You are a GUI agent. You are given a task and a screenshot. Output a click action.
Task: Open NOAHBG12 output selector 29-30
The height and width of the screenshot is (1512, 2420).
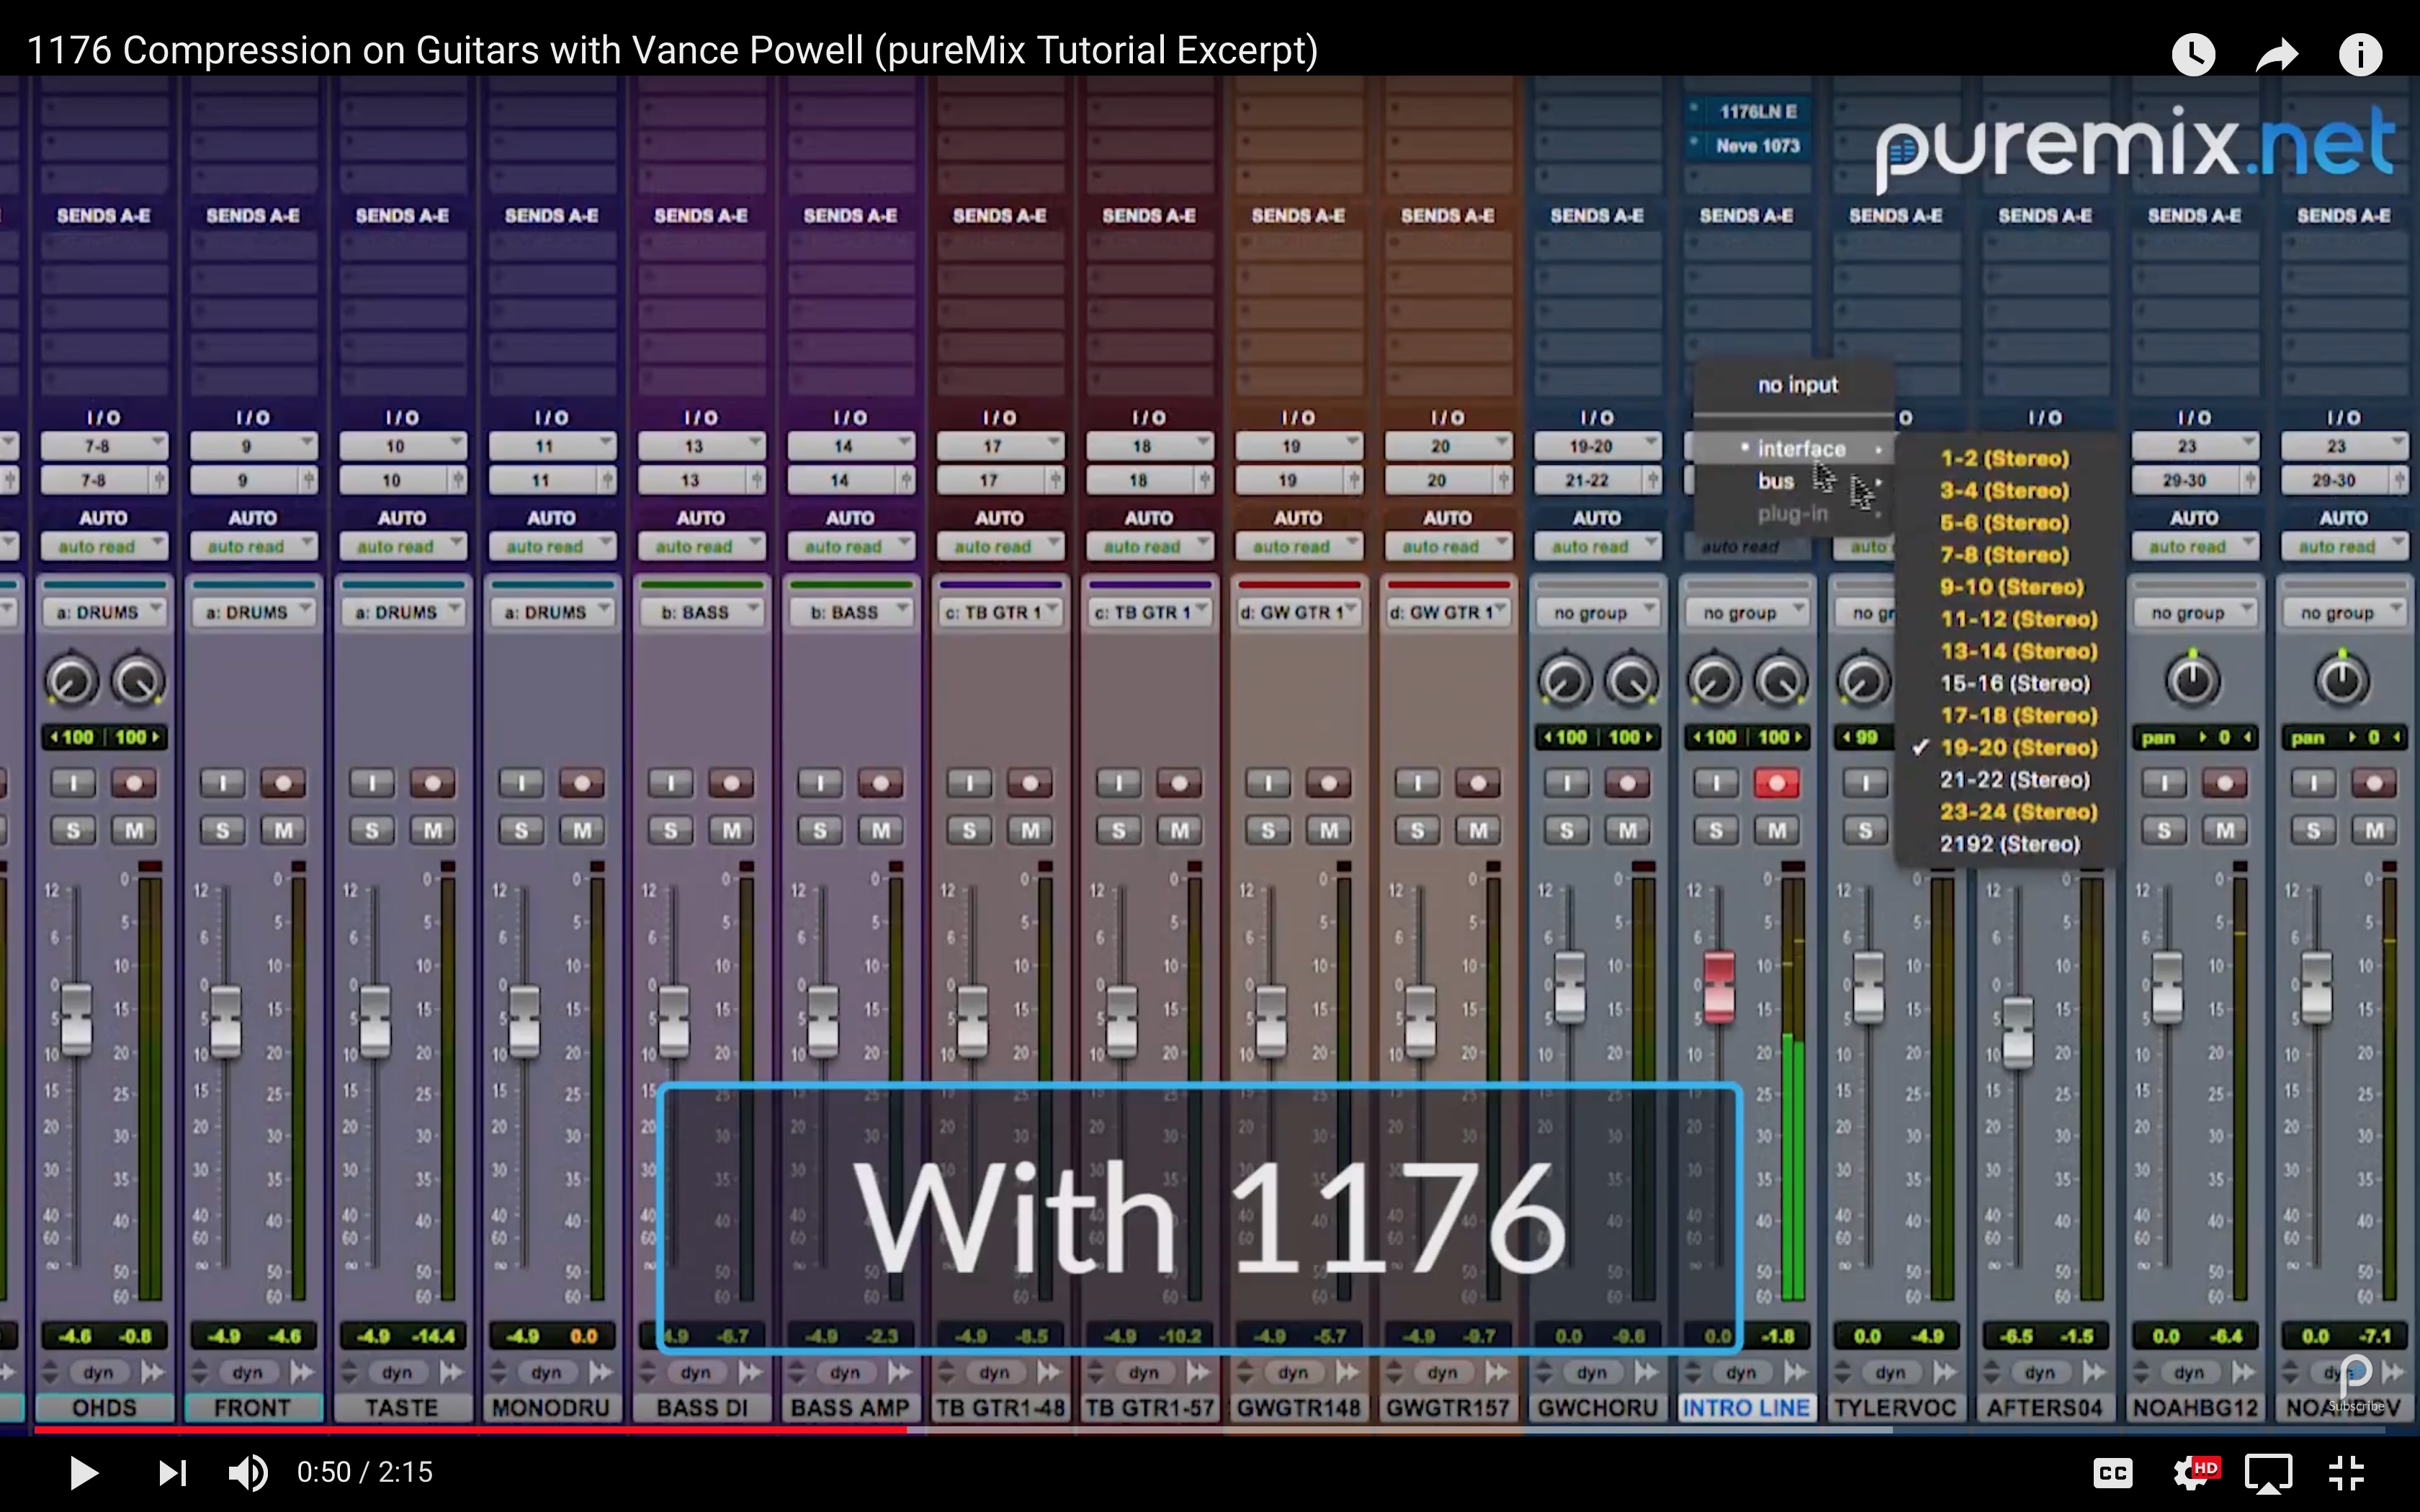click(2186, 481)
